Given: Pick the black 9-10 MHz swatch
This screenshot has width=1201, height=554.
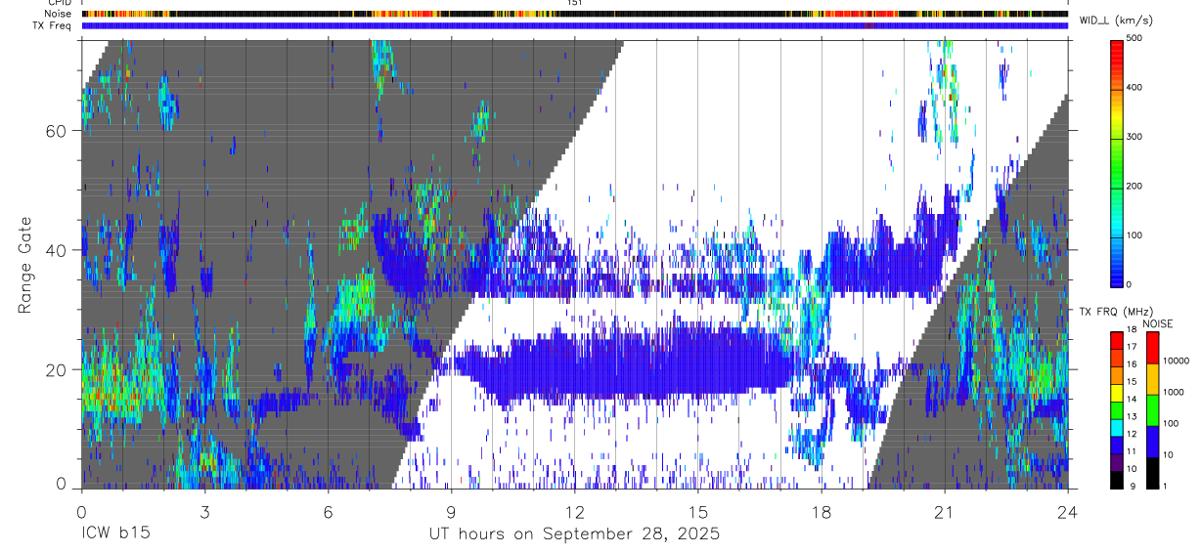Looking at the screenshot, I should pyautogui.click(x=1116, y=479).
